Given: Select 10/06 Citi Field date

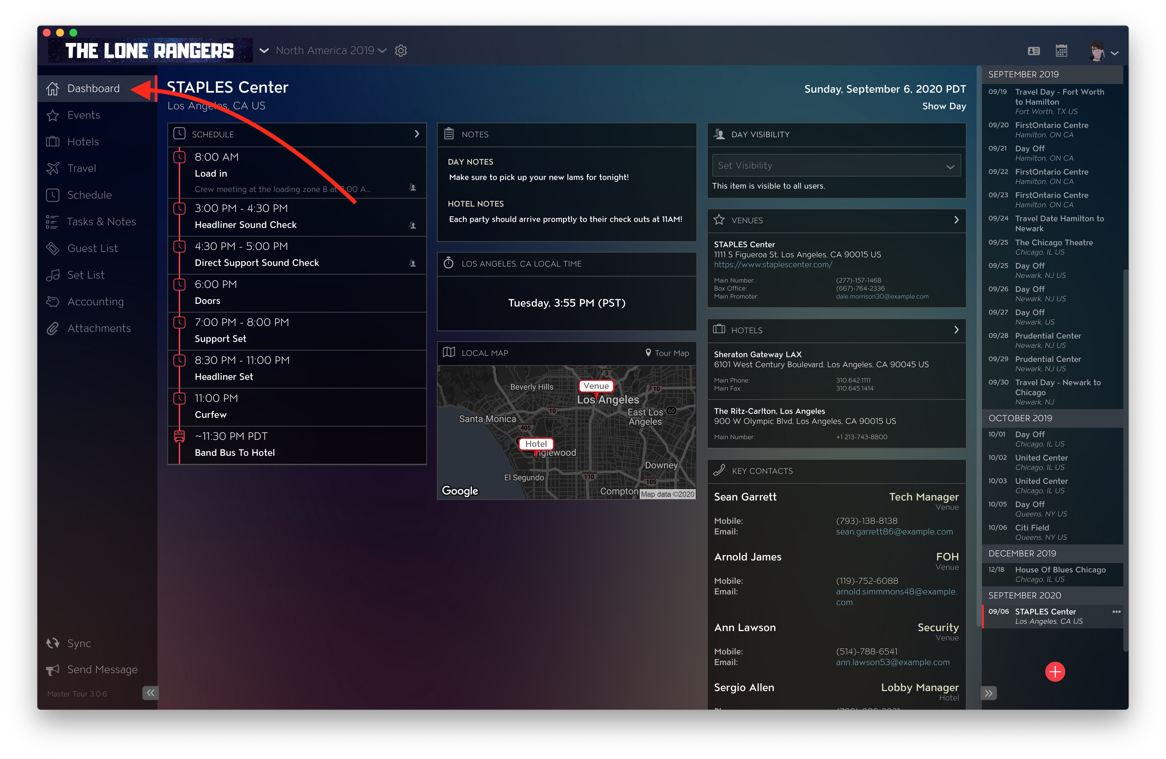Looking at the screenshot, I should click(x=1052, y=532).
